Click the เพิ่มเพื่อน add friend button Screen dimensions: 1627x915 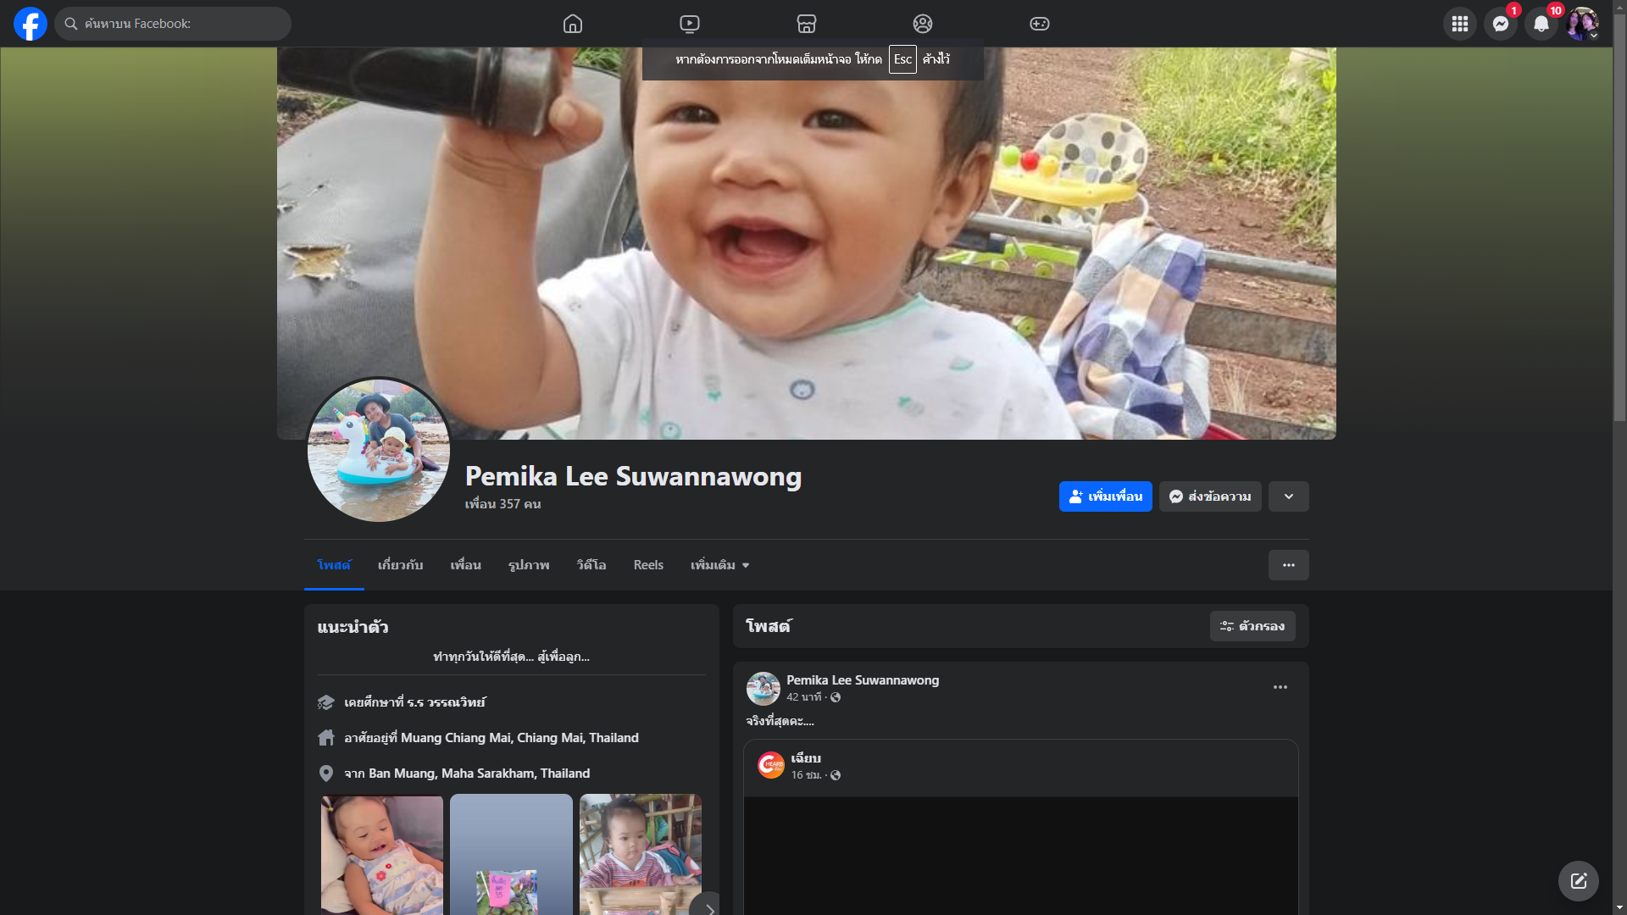pyautogui.click(x=1105, y=496)
